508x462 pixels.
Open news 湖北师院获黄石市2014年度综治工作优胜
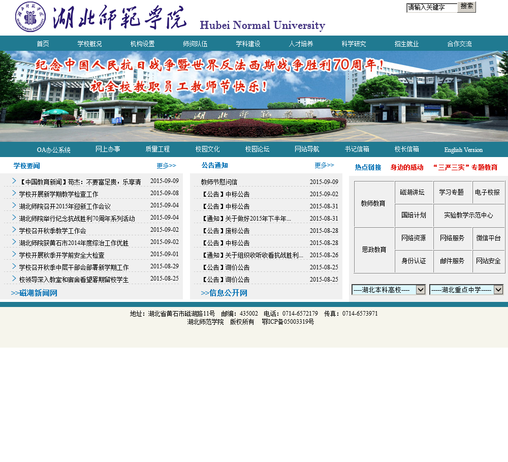click(x=74, y=243)
